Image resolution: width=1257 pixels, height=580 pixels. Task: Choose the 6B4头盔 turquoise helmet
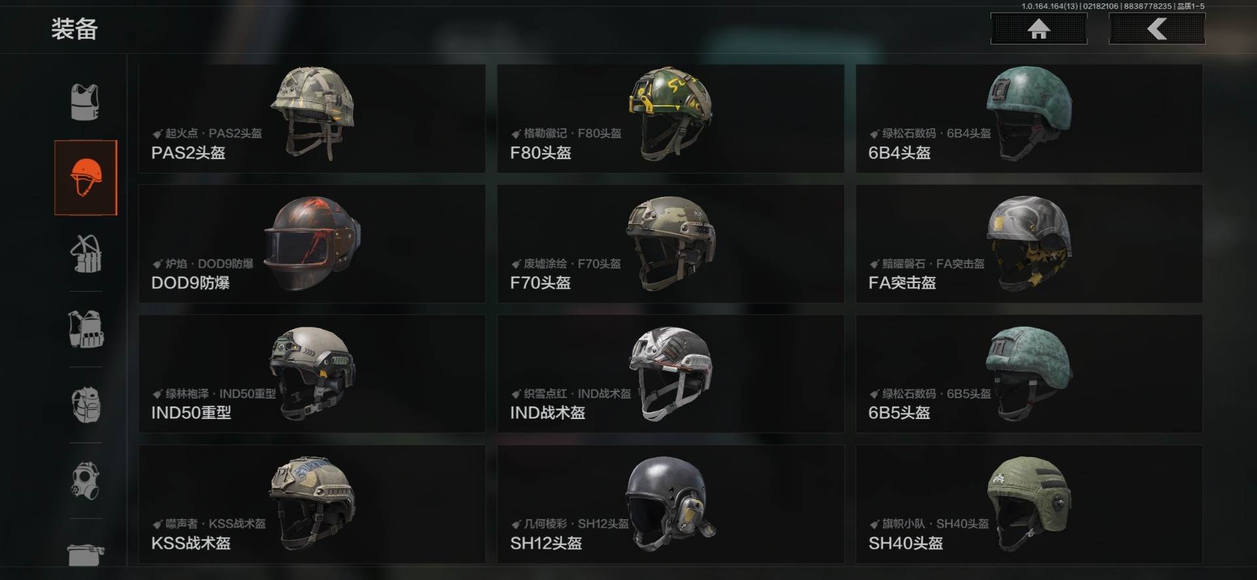(x=1029, y=118)
